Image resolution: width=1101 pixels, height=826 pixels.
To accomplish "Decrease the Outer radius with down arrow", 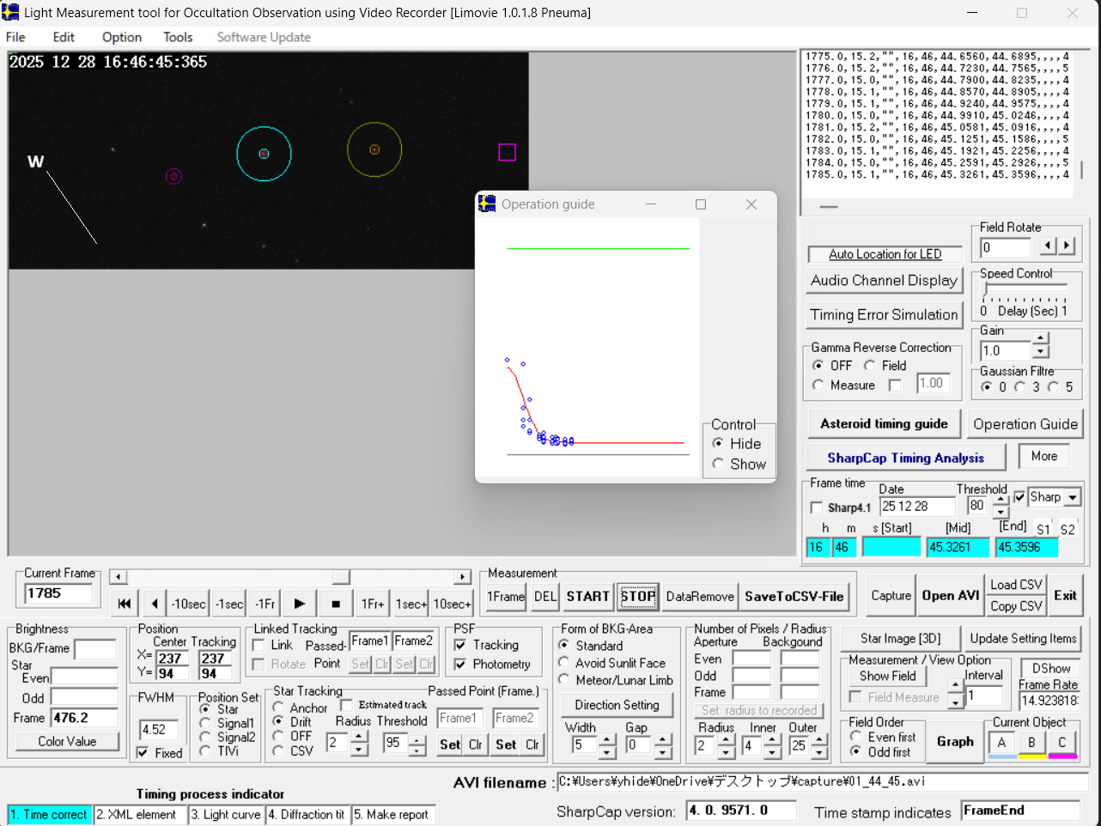I will [819, 753].
